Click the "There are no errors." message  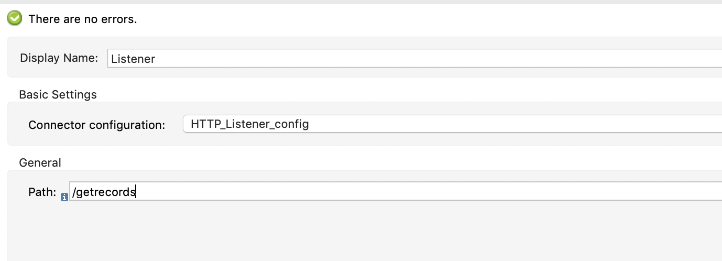pos(82,19)
